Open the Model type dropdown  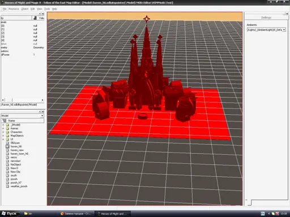pyautogui.click(x=42, y=116)
